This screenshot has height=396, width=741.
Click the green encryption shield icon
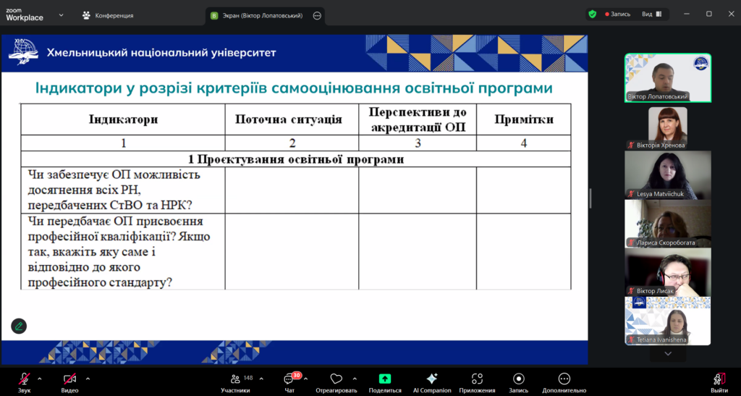pos(592,14)
